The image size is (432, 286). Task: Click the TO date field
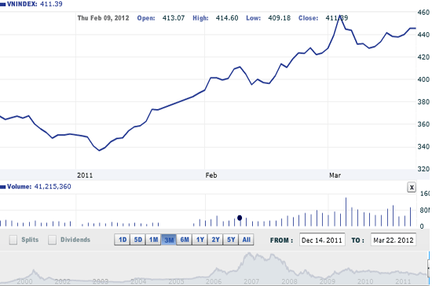394,240
